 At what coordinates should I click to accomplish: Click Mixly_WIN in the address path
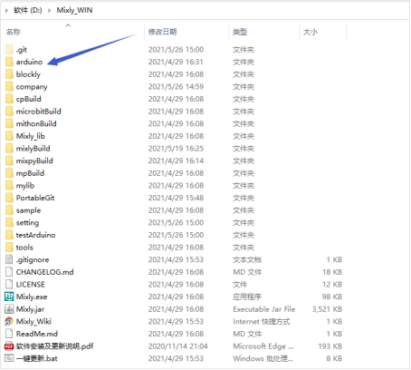[x=74, y=10]
